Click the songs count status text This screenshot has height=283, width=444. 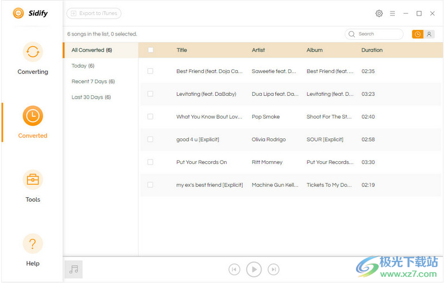coord(102,34)
